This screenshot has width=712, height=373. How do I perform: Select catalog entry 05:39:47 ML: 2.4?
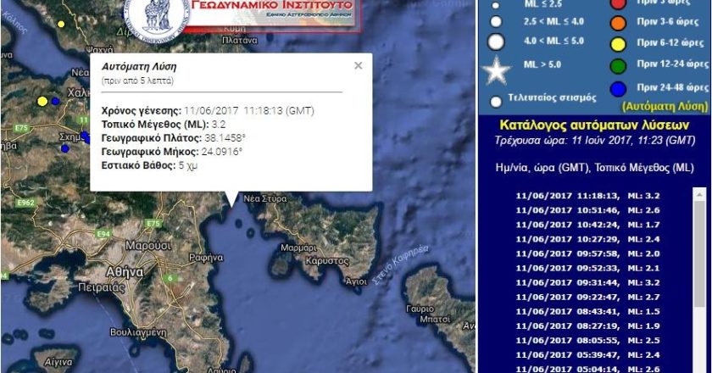pyautogui.click(x=587, y=355)
